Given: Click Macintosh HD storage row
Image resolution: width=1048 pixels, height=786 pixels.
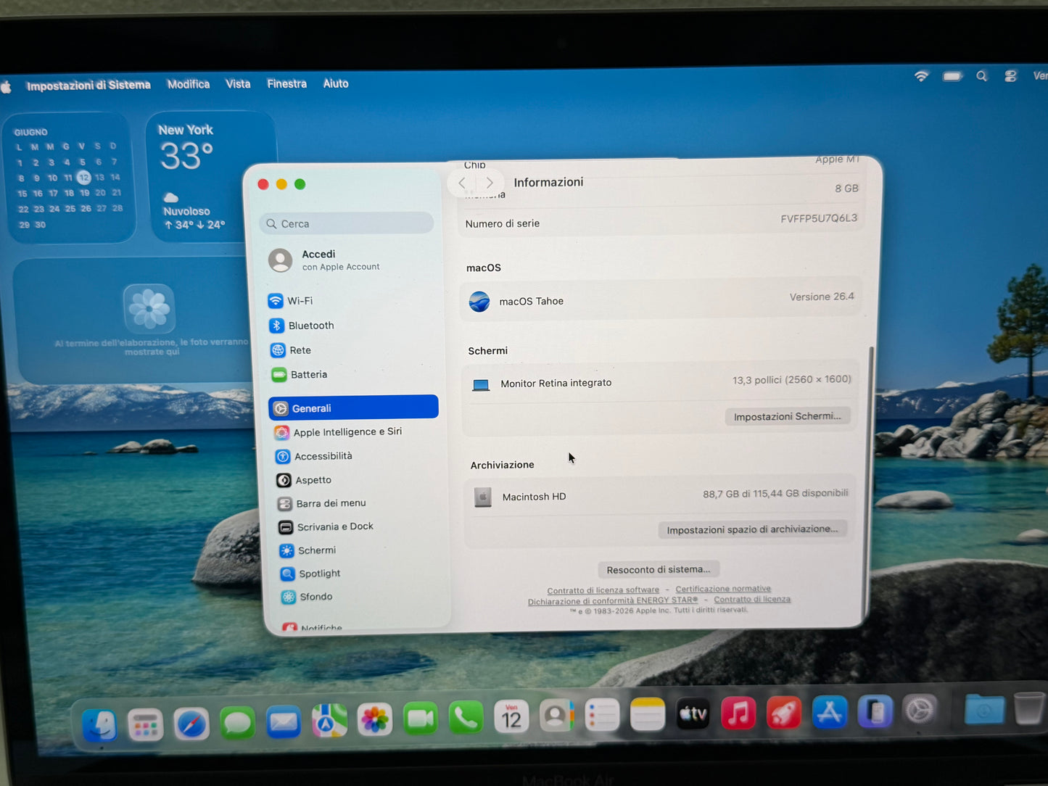Looking at the screenshot, I should pyautogui.click(x=660, y=495).
